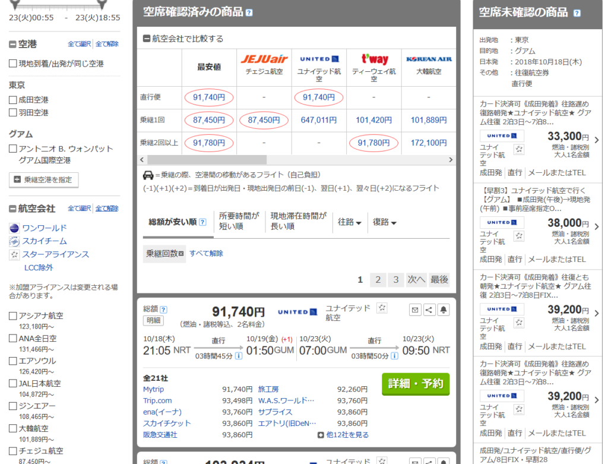Click the 他12社を見る link
608x464 pixels.
[x=343, y=435]
